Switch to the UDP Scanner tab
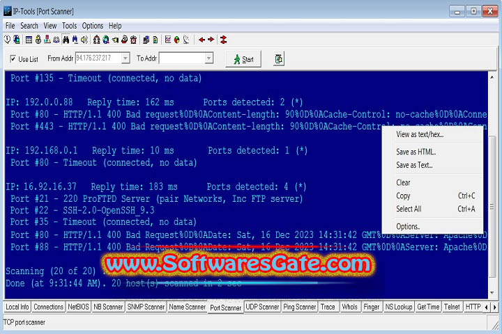 point(262,307)
